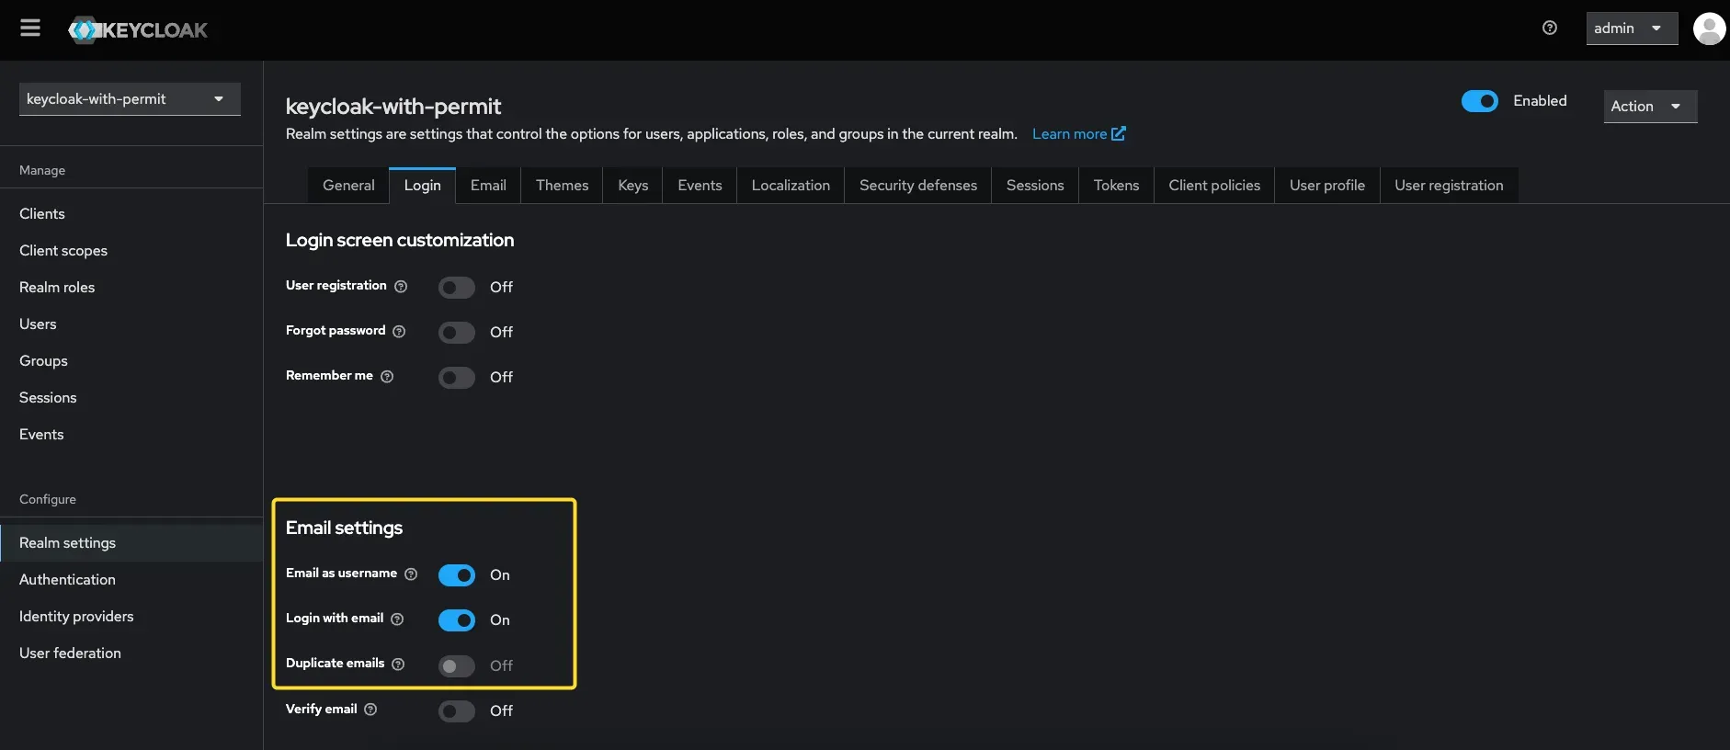Click the user avatar icon
Image resolution: width=1730 pixels, height=750 pixels.
tap(1709, 28)
